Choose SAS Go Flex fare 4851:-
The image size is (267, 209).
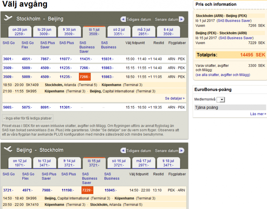click(x=27, y=59)
